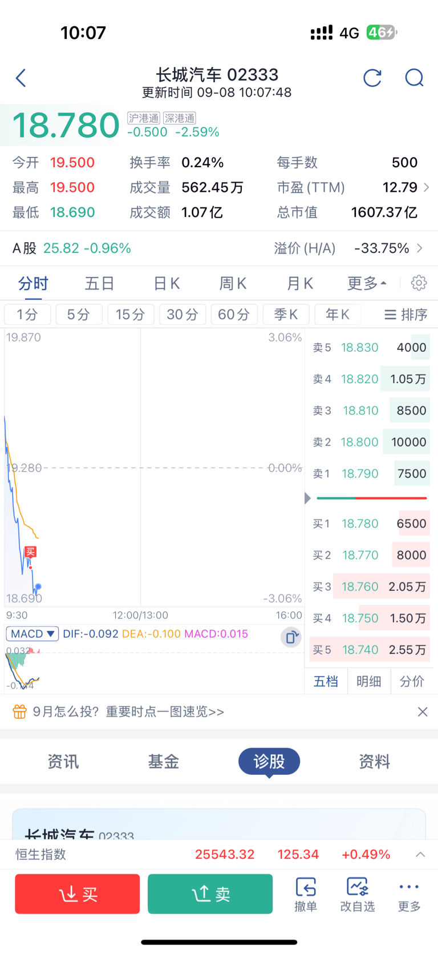Open the search magnifier icon
This screenshot has width=438, height=953.
coord(415,78)
